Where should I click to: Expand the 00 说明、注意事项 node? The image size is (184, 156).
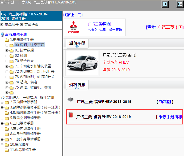click(x=7, y=45)
